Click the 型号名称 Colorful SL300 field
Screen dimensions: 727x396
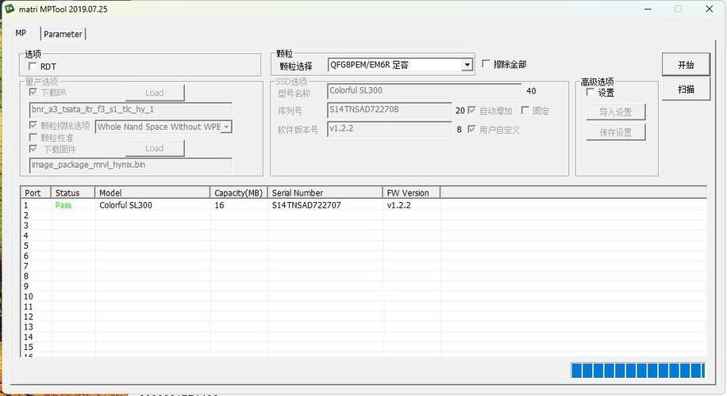click(x=425, y=90)
